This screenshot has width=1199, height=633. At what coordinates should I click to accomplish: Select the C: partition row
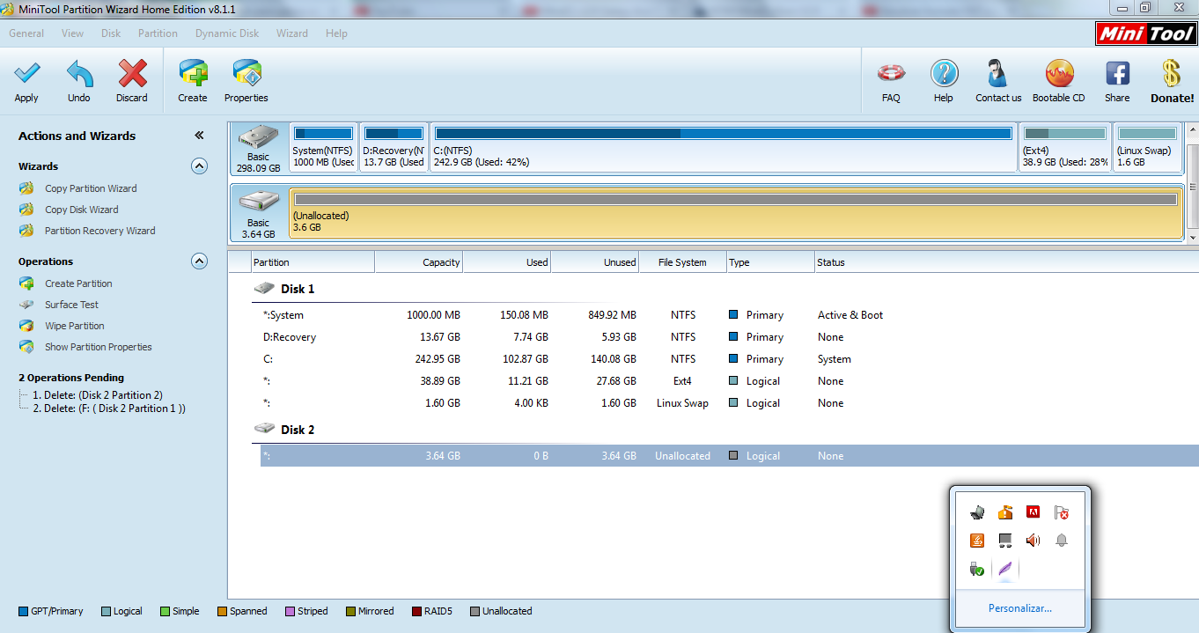[x=729, y=359]
